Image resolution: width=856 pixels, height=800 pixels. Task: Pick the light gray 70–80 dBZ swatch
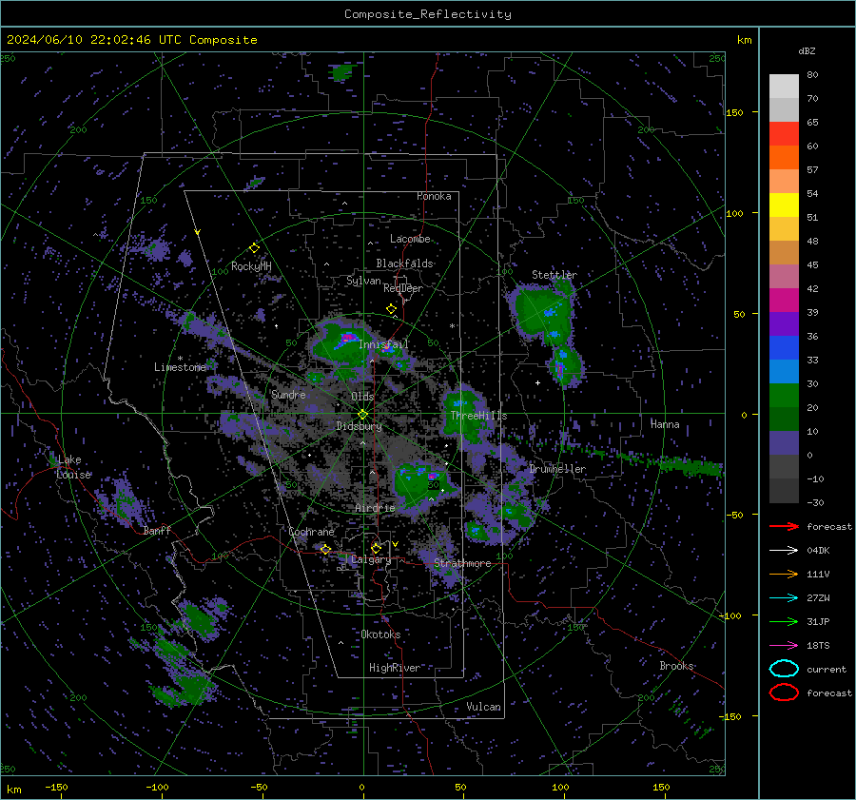tap(784, 87)
